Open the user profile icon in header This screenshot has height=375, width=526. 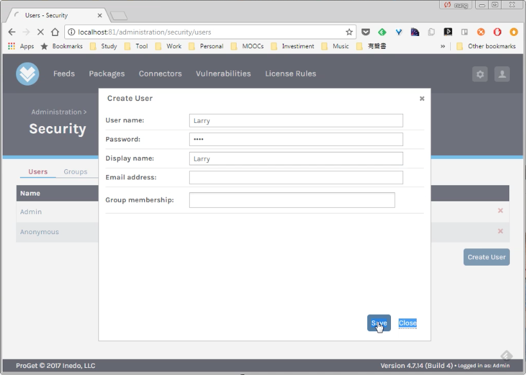tap(502, 74)
